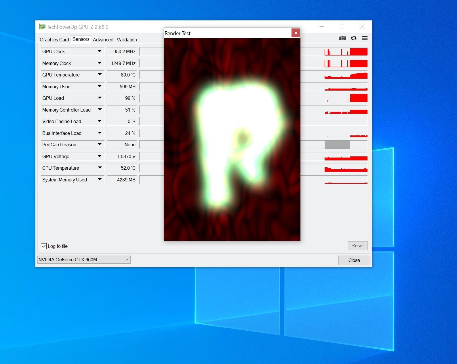This screenshot has height=364, width=457.
Task: Close the Render Test window
Action: click(296, 33)
